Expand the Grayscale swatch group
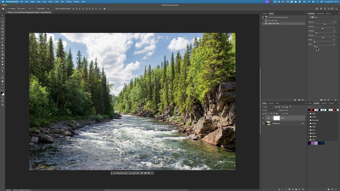This screenshot has height=191, width=340. pos(309,120)
